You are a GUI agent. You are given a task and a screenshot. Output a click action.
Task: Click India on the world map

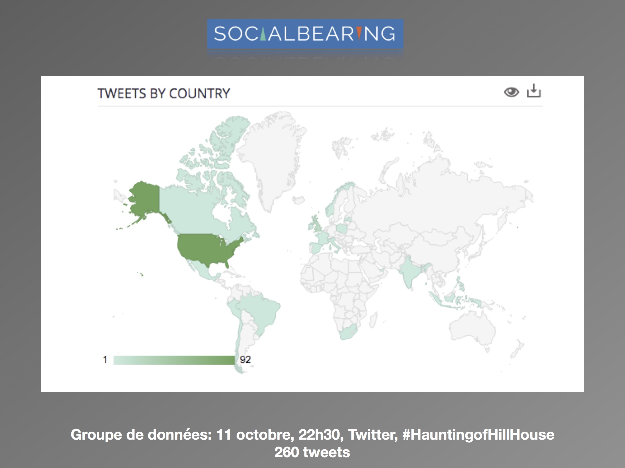click(x=409, y=272)
